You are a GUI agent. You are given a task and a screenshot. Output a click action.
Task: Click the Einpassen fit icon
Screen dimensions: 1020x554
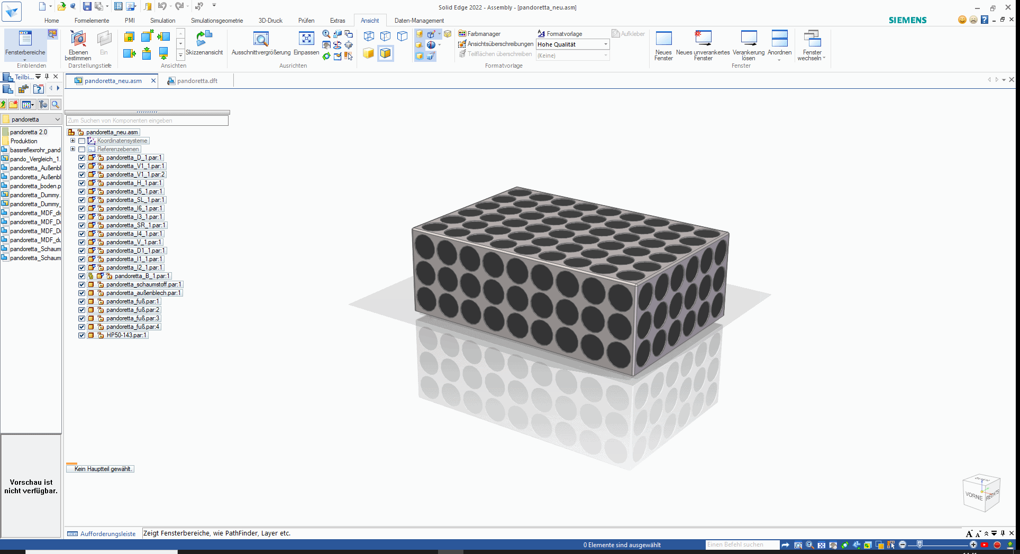306,43
